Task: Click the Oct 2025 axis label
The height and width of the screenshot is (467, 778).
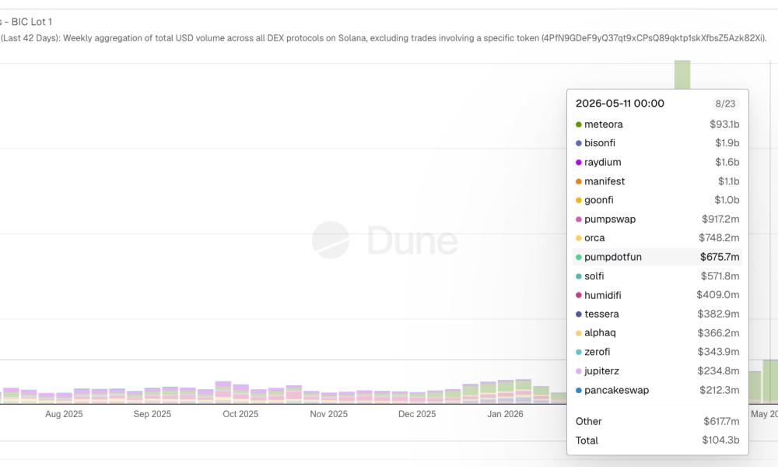Action: click(240, 414)
